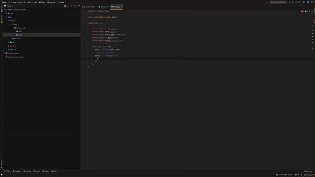
Task: Click the 4 spaces indent status item
Action: pyautogui.click(x=296, y=175)
